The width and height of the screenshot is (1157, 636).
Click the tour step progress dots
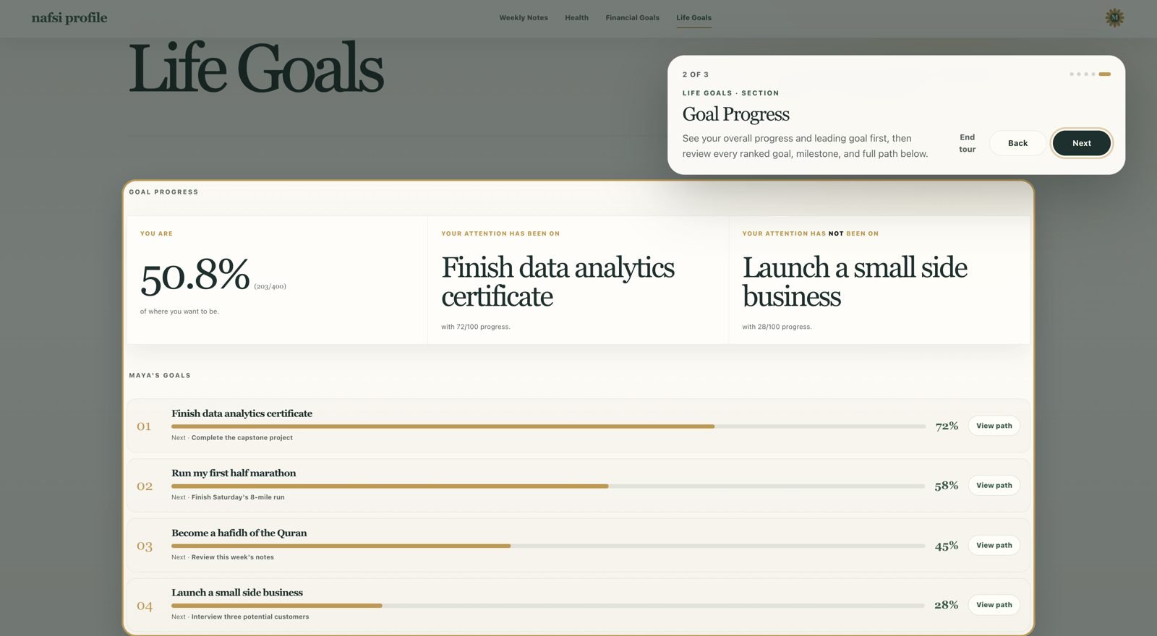tap(1090, 74)
